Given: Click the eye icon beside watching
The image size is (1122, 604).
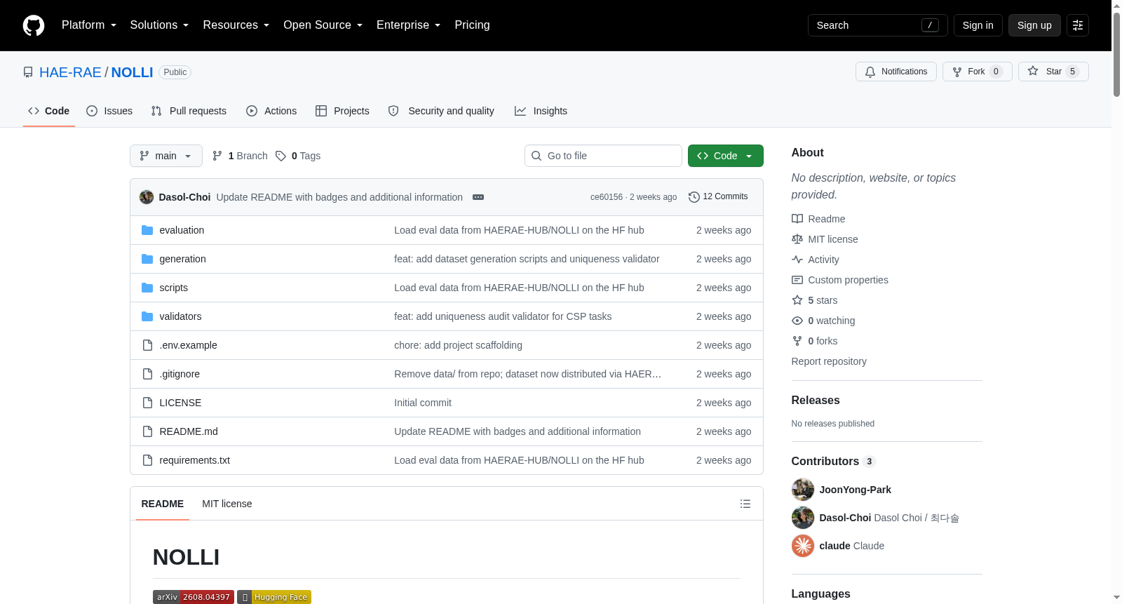Looking at the screenshot, I should click(x=797, y=321).
